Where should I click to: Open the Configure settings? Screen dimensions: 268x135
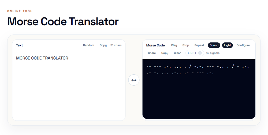tap(243, 45)
